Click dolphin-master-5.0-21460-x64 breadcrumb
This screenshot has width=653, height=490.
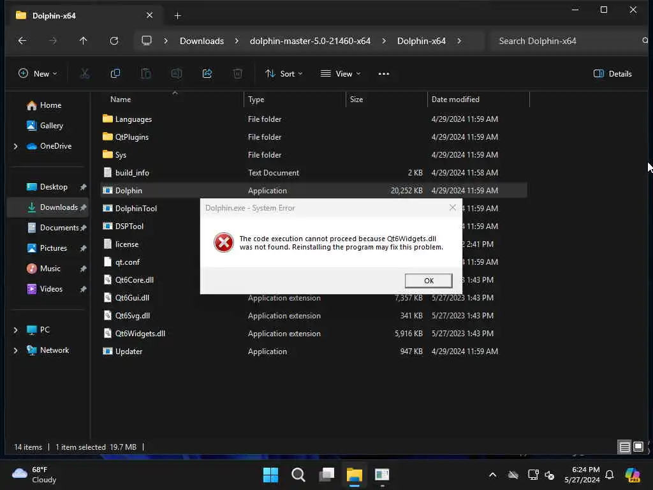coord(310,41)
